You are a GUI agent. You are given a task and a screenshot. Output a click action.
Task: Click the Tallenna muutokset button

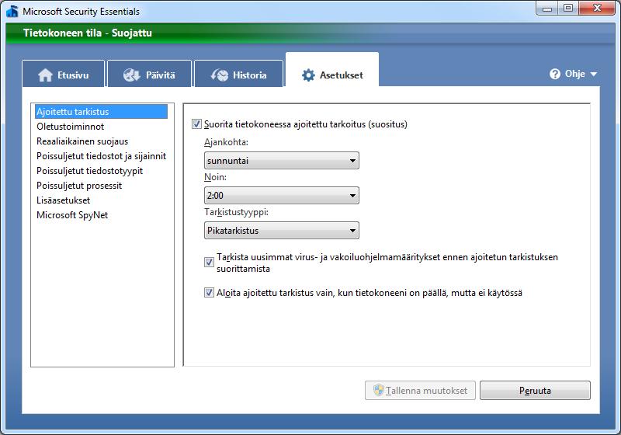point(420,390)
